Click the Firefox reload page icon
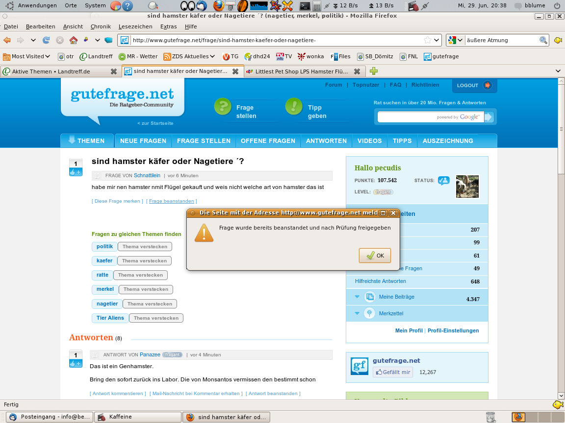This screenshot has width=565, height=423. coord(46,40)
